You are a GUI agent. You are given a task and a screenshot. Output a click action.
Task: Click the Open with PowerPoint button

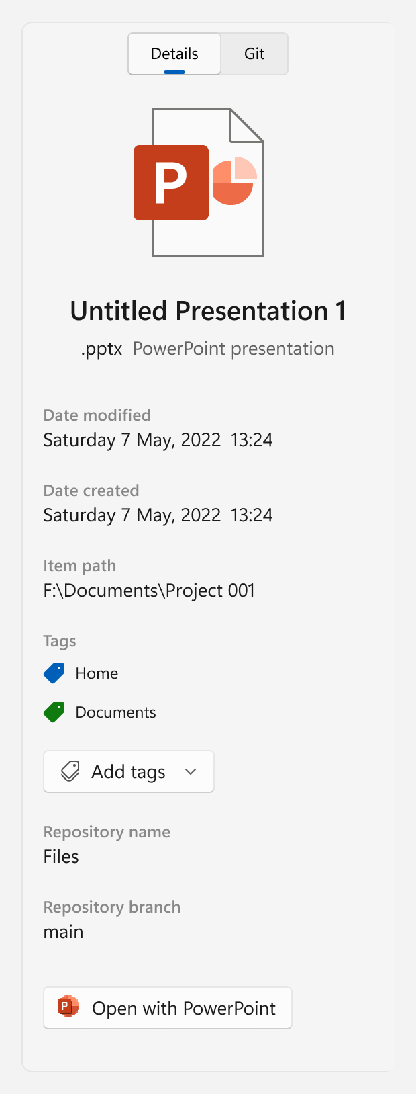(x=167, y=1008)
